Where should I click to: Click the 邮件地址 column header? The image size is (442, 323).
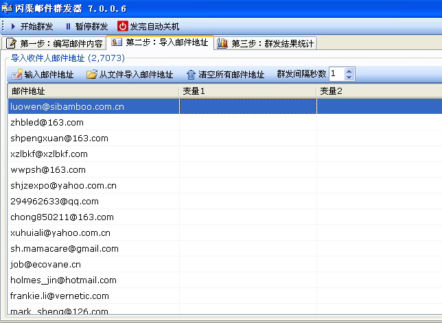click(x=93, y=91)
